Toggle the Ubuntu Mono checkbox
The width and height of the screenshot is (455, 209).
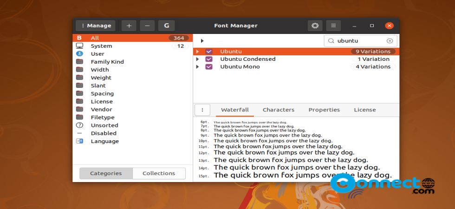208,66
